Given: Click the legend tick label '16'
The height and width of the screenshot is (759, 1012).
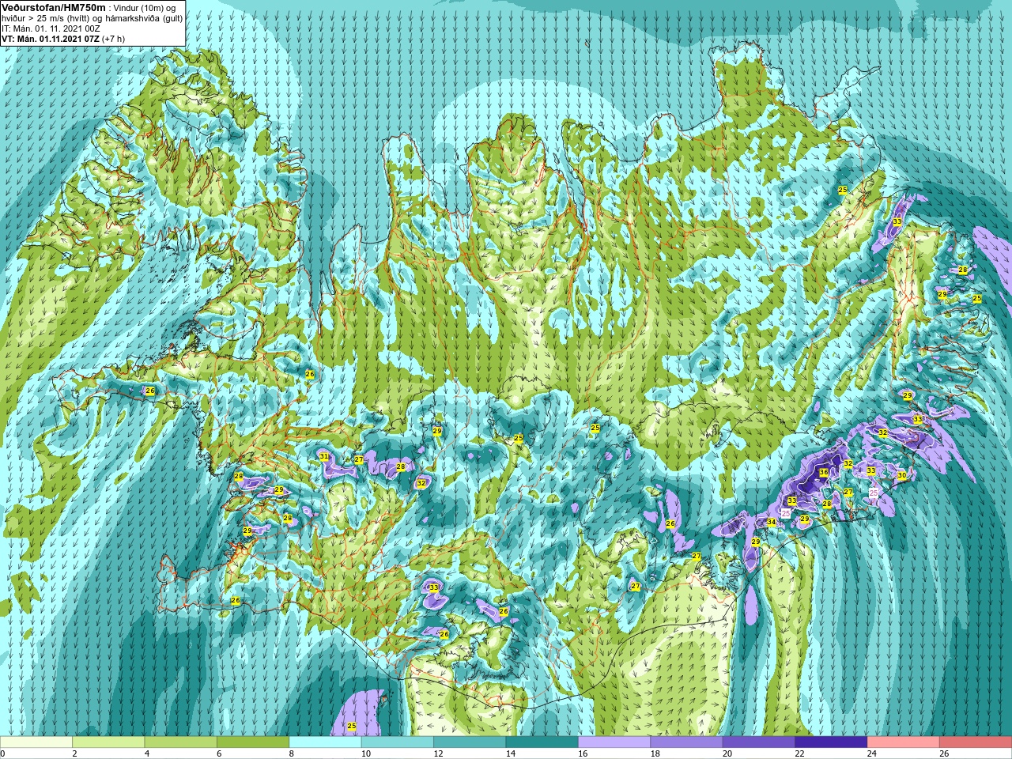Looking at the screenshot, I should pyautogui.click(x=583, y=753).
